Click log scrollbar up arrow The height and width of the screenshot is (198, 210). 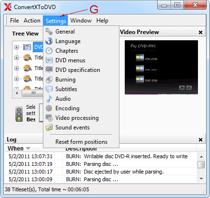click(x=201, y=157)
